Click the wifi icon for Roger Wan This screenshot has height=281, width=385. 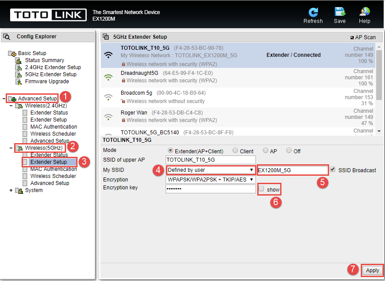(108, 117)
